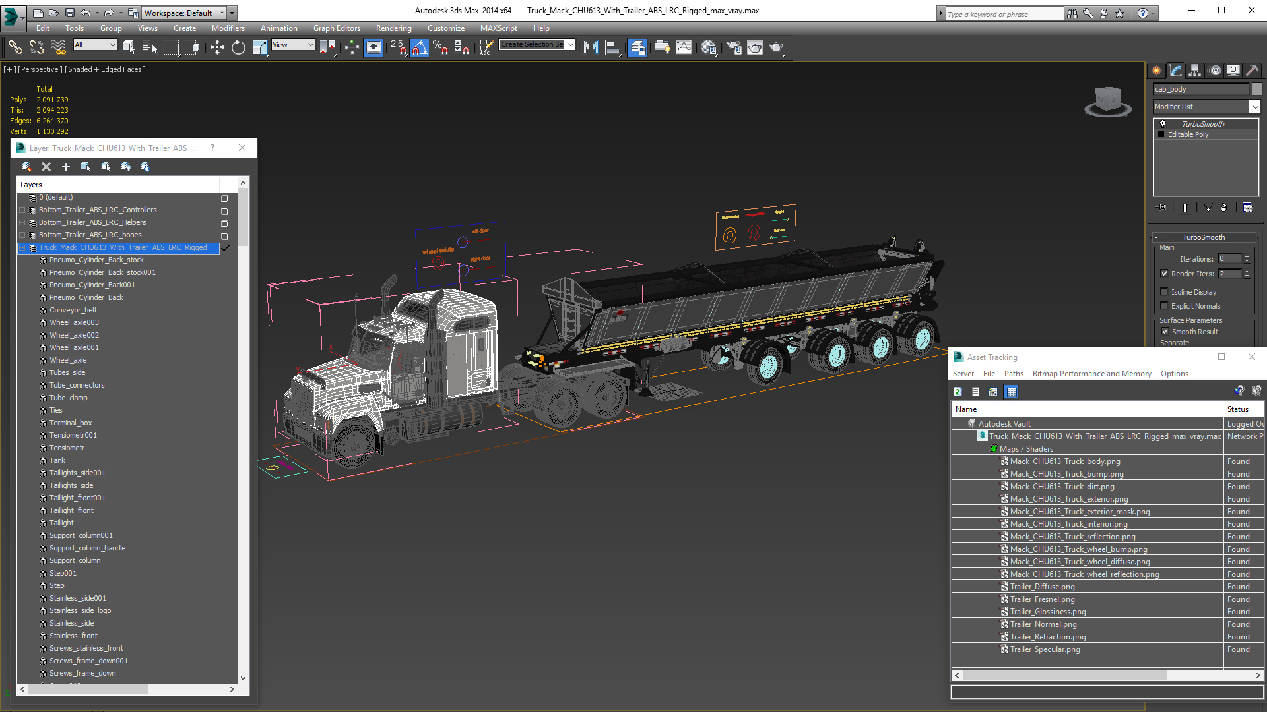Activate Select and Move tool
The height and width of the screenshot is (712, 1267).
[x=217, y=47]
